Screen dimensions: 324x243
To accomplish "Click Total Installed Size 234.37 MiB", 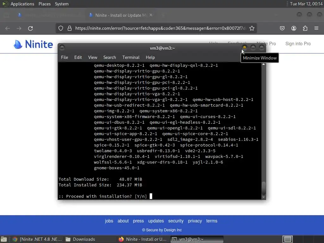I will [x=100, y=185].
